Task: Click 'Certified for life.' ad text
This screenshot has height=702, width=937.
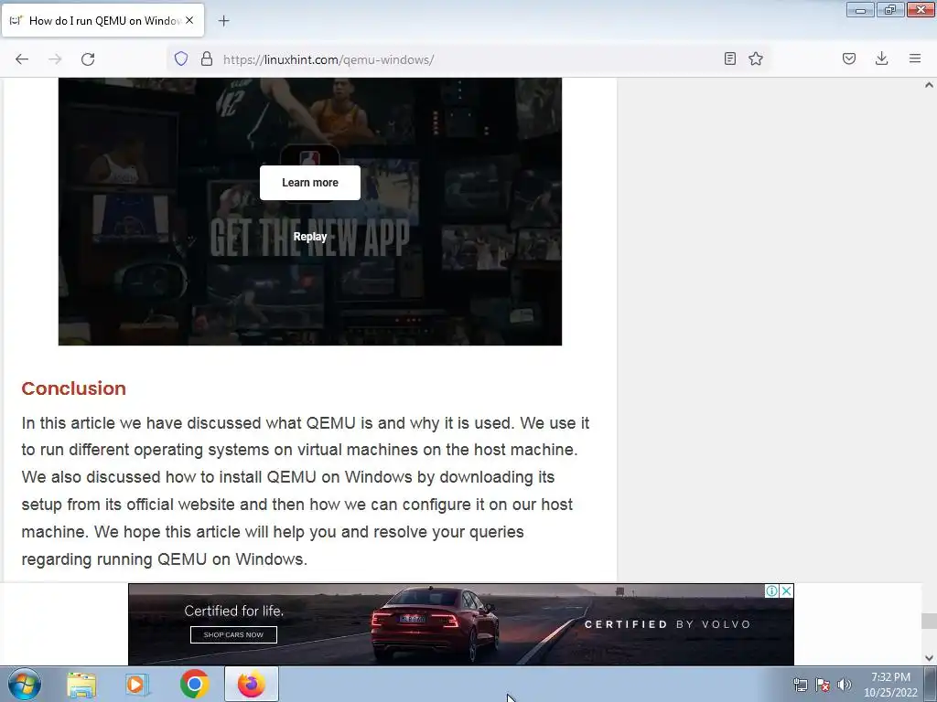Action: point(233,611)
